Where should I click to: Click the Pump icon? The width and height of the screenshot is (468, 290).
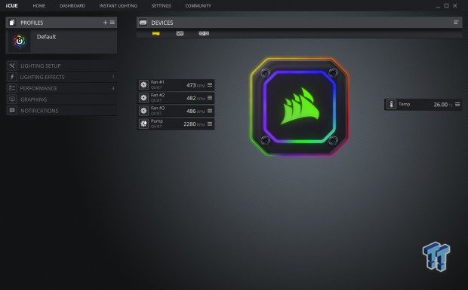143,124
